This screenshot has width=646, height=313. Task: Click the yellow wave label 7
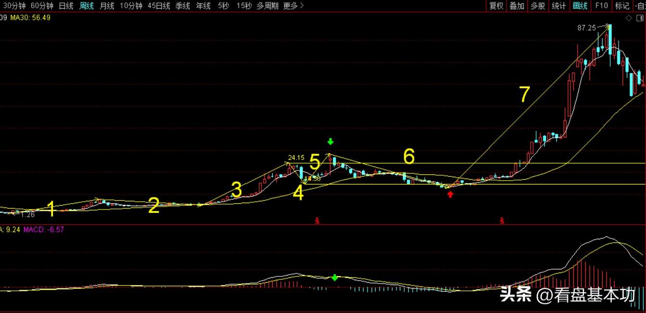(525, 94)
